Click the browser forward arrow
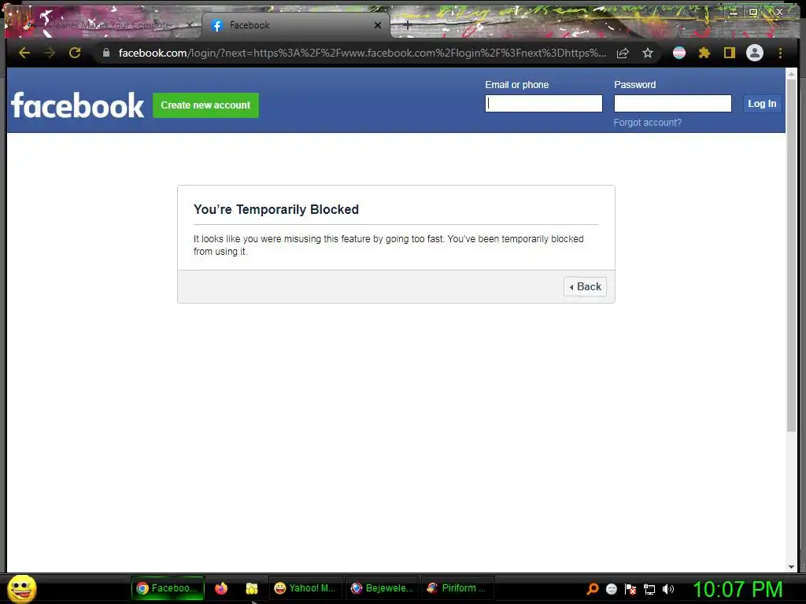The height and width of the screenshot is (604, 806). pos(50,53)
